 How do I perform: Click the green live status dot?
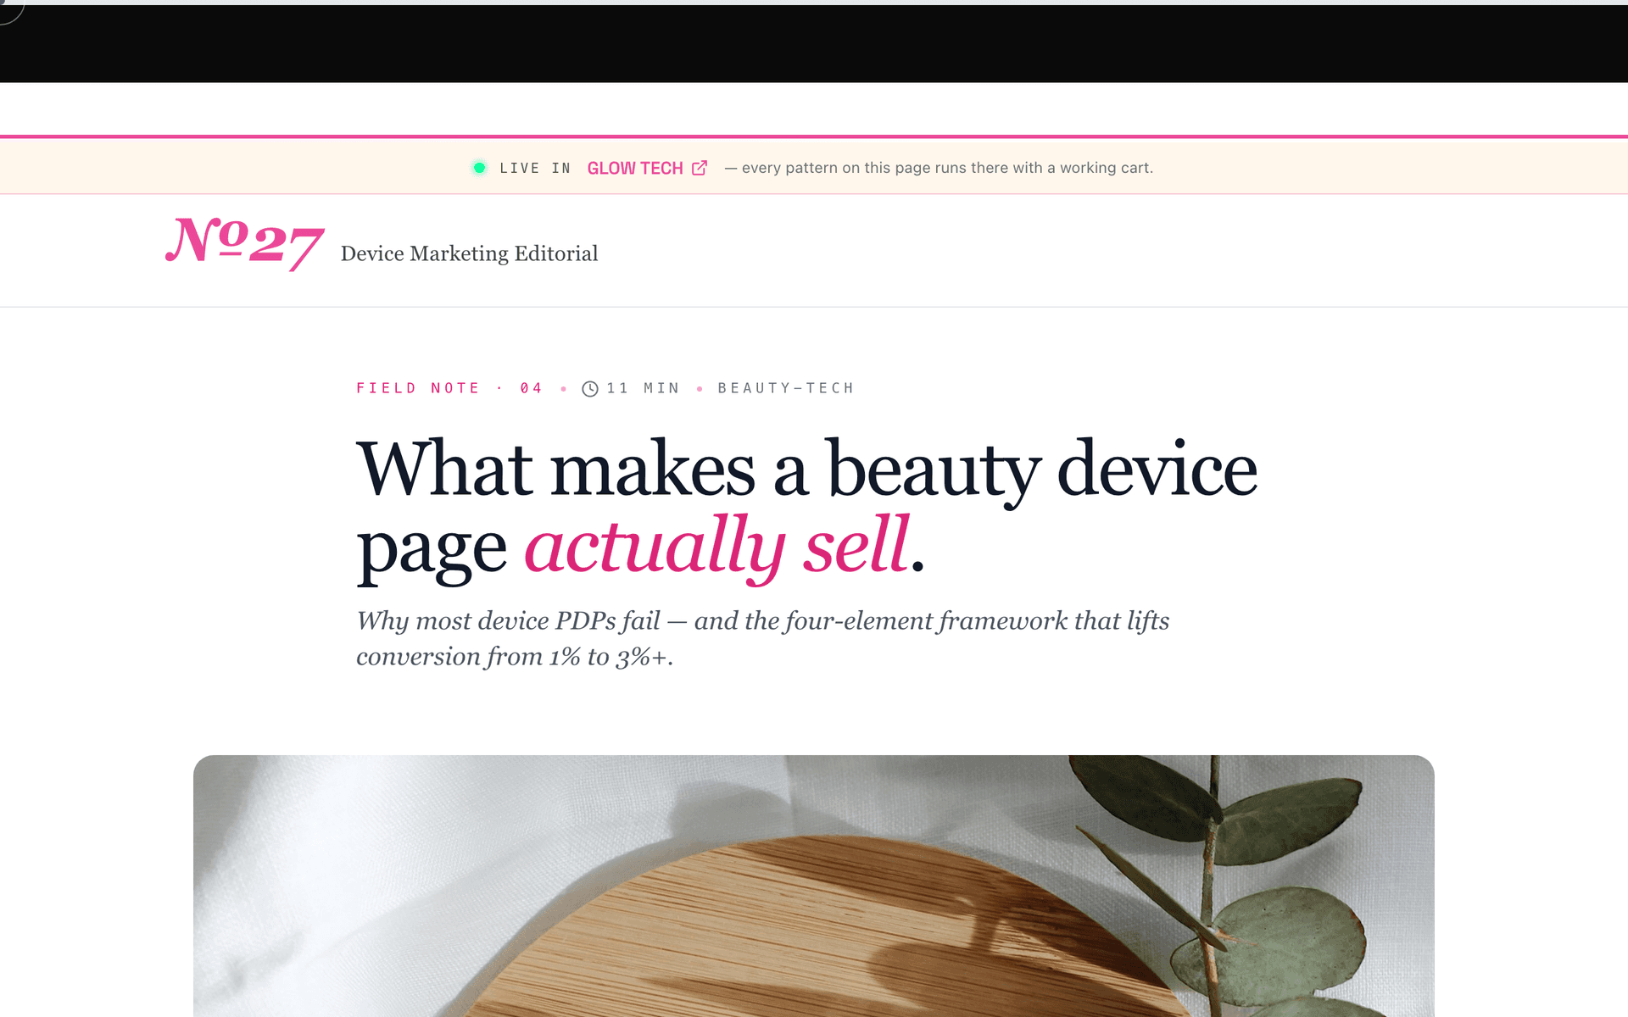click(479, 168)
